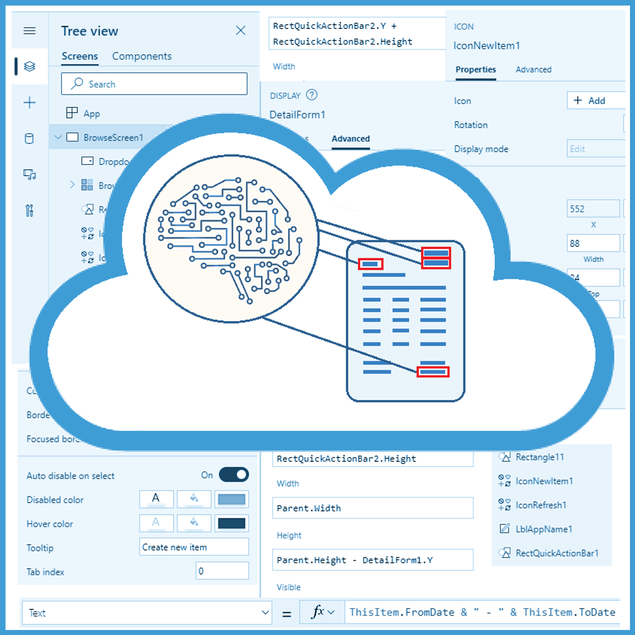
Task: Open Advanced tools from the left rail
Action: point(30,210)
